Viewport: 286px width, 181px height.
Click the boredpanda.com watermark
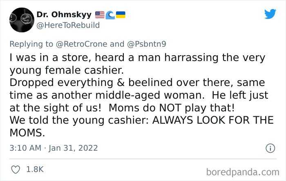point(243,172)
